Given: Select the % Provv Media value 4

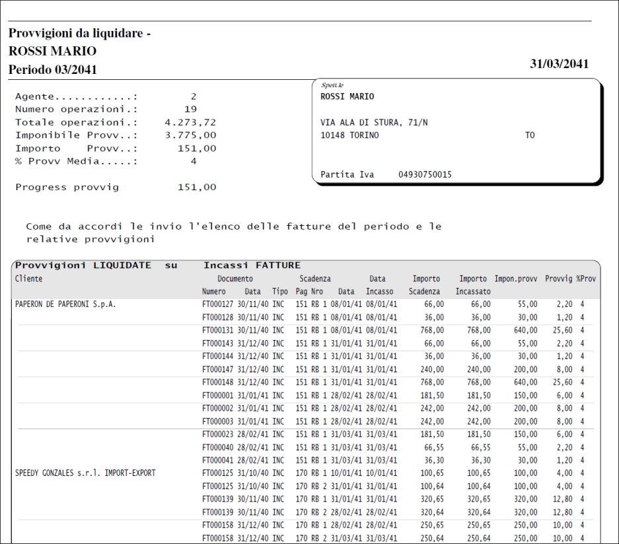Looking at the screenshot, I should click(x=194, y=161).
